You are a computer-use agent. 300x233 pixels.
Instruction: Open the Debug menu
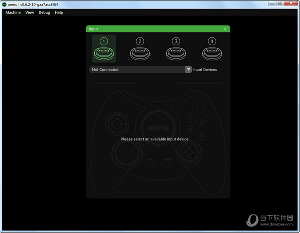(44, 12)
